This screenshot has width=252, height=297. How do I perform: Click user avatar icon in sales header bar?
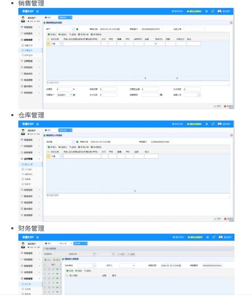coord(219,11)
